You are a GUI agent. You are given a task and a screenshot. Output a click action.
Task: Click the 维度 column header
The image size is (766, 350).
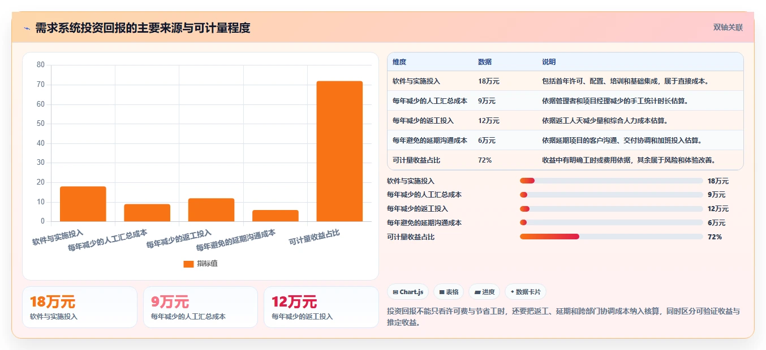pos(399,62)
